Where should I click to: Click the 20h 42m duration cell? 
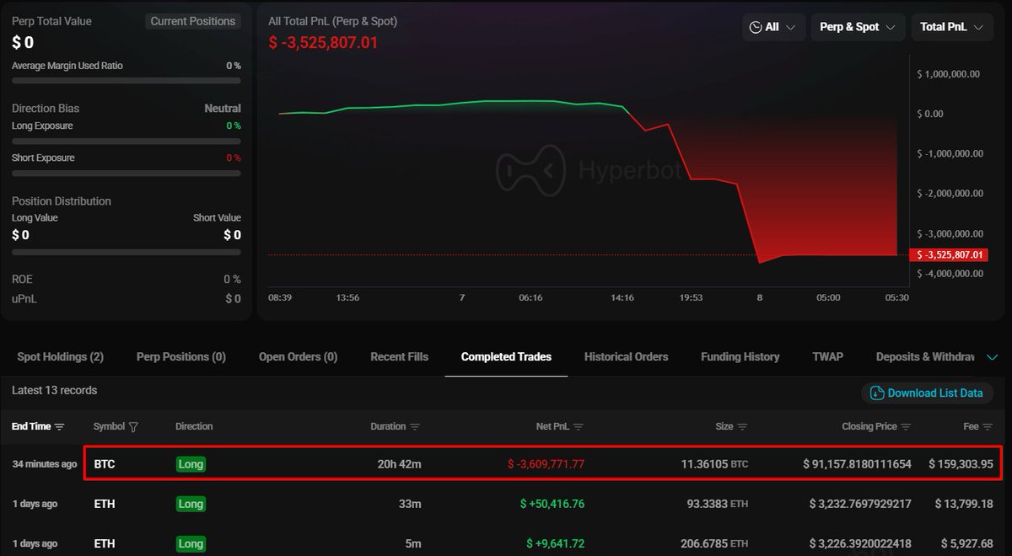tap(400, 464)
